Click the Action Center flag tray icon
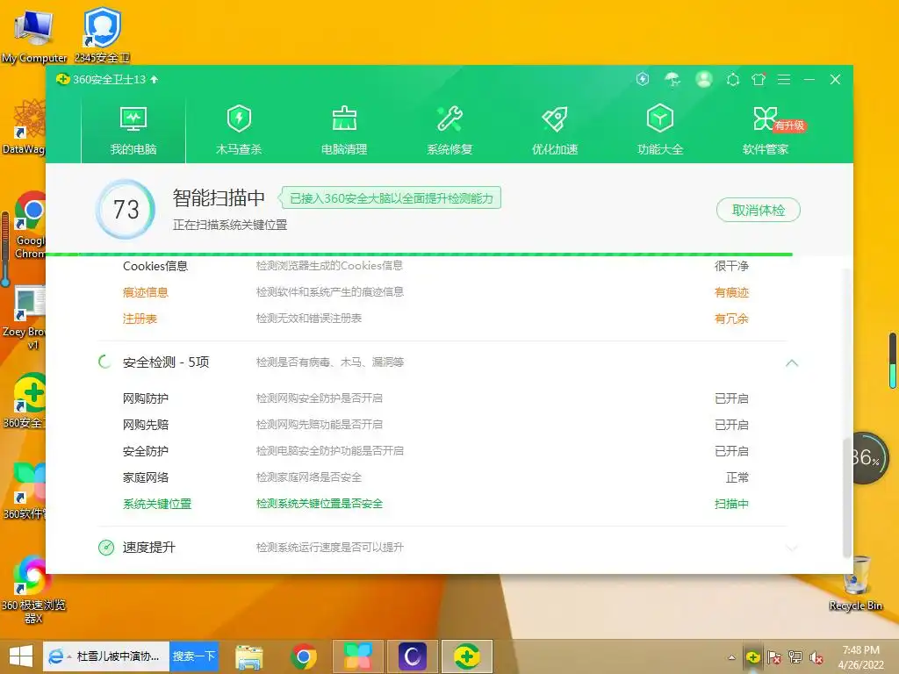This screenshot has height=674, width=899. (774, 657)
